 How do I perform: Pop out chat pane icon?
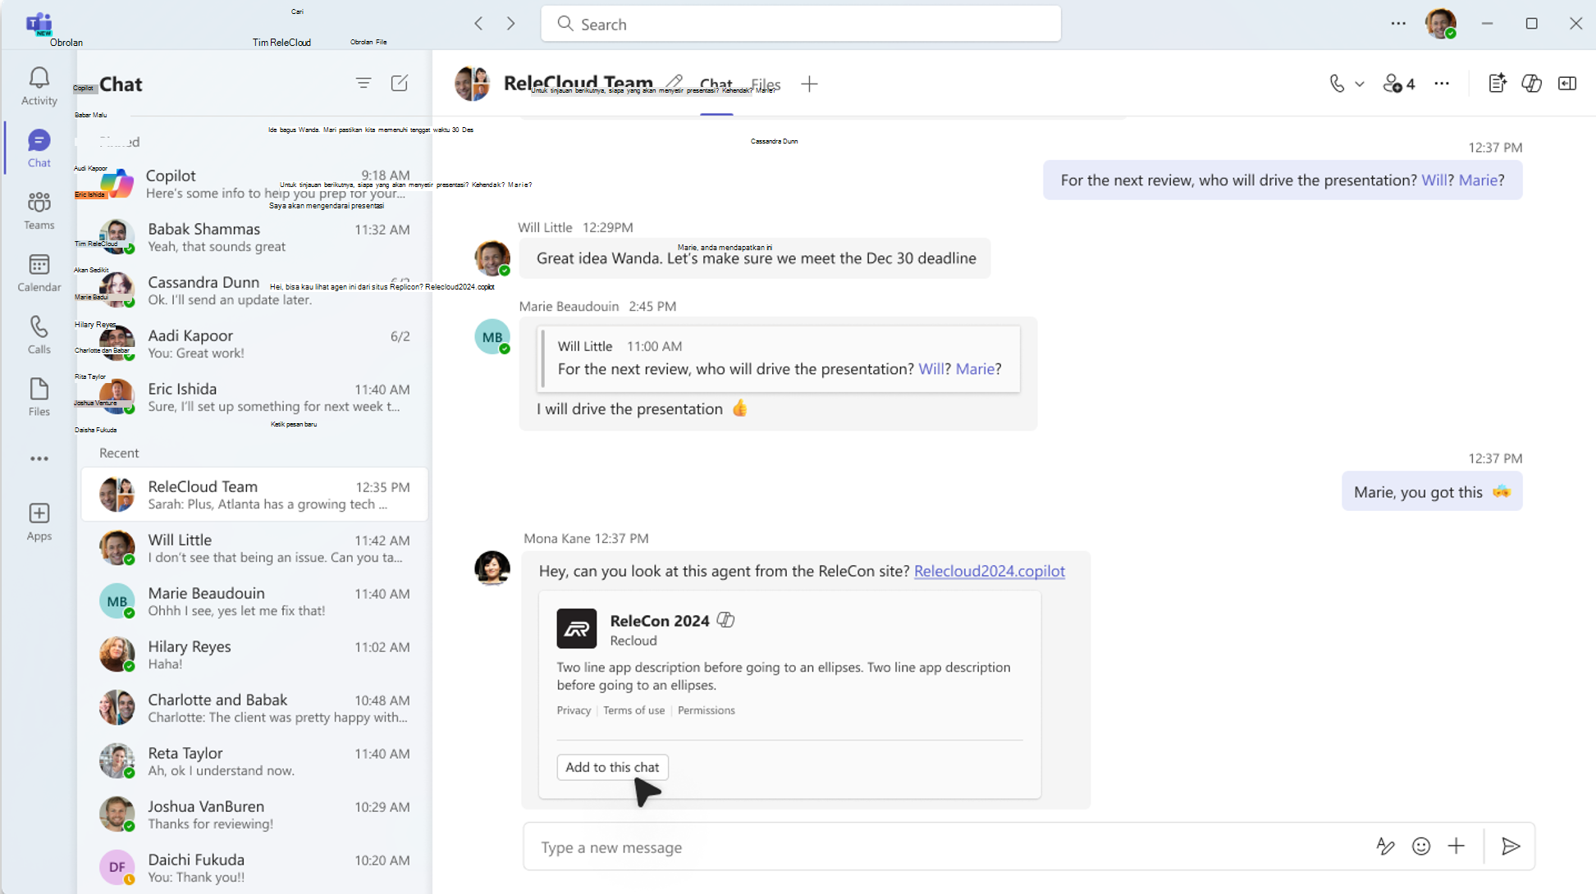(1567, 84)
